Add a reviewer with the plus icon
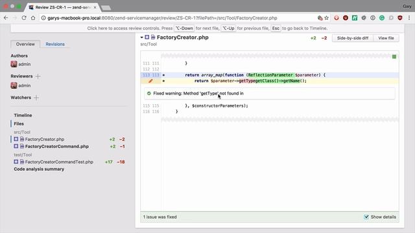415x233 pixels. [x=38, y=76]
